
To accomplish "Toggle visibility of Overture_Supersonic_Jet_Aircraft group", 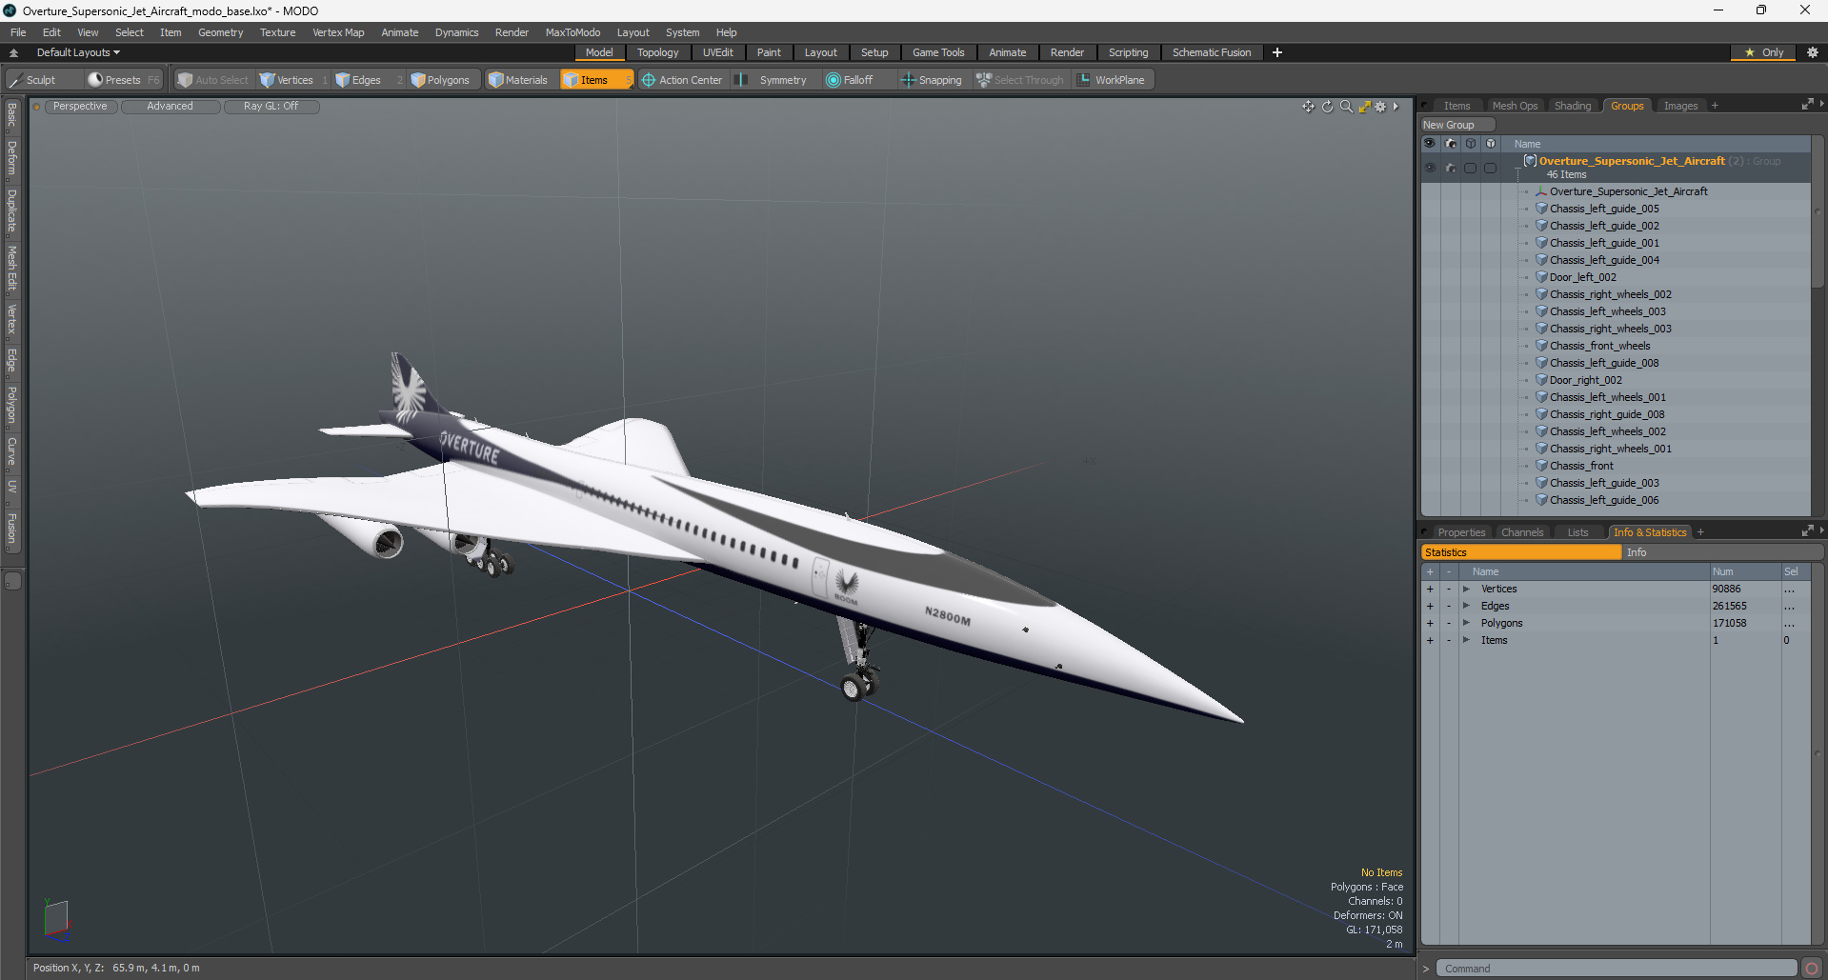I will click(1430, 168).
